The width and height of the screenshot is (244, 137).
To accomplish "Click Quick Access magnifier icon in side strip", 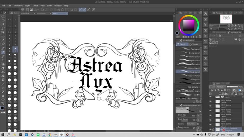I will (205, 14).
